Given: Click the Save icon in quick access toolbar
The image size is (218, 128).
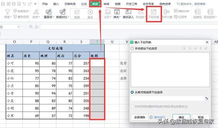Looking at the screenshot, I should click(x=3, y=4).
